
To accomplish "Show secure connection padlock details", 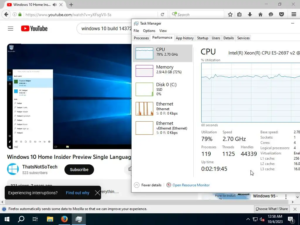I will [x=20, y=15].
